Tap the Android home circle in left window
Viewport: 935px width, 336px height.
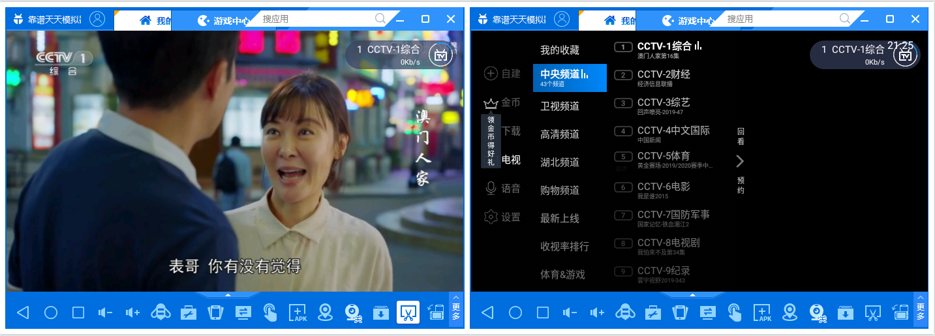(x=51, y=313)
